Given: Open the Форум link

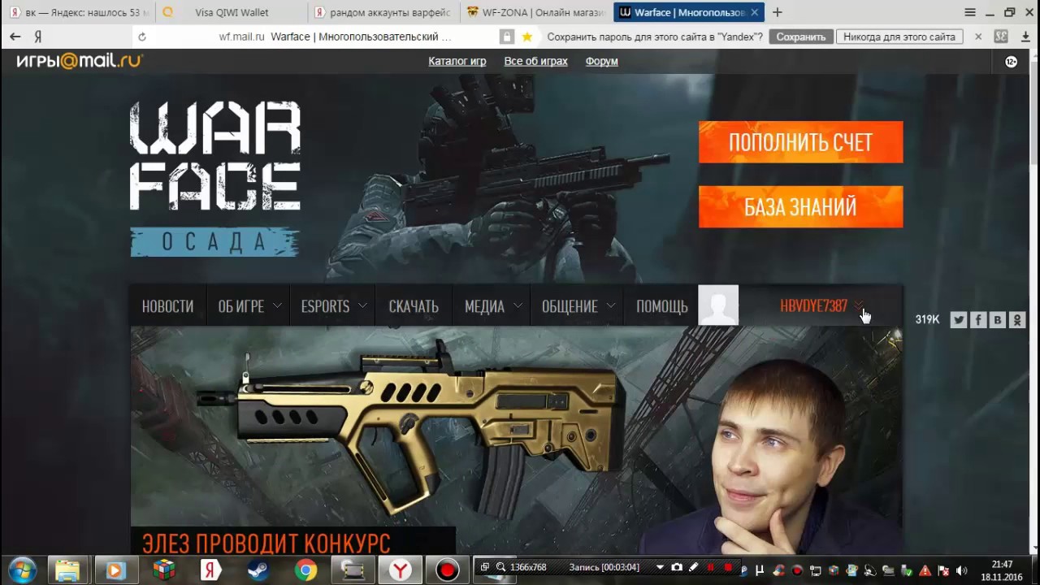Looking at the screenshot, I should pos(601,62).
